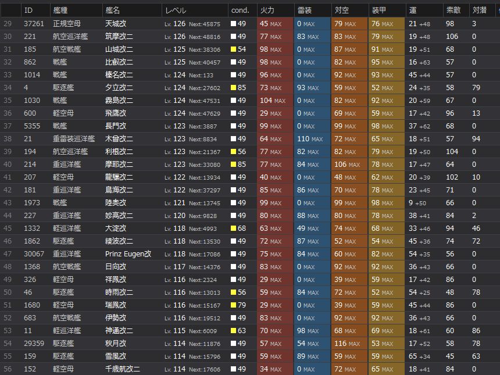This screenshot has width=500, height=375.
Task: Click the white cond. marker for 龍驤改二
Action: [x=233, y=177]
